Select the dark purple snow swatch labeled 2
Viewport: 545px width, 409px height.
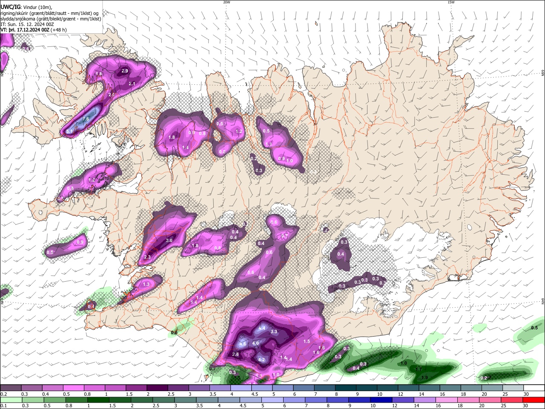click(x=157, y=388)
